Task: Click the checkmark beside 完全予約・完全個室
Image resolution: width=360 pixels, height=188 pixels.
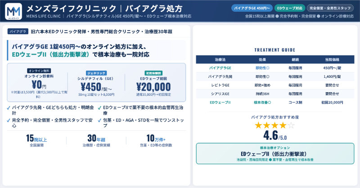Action: pyautogui.click(x=9, y=120)
